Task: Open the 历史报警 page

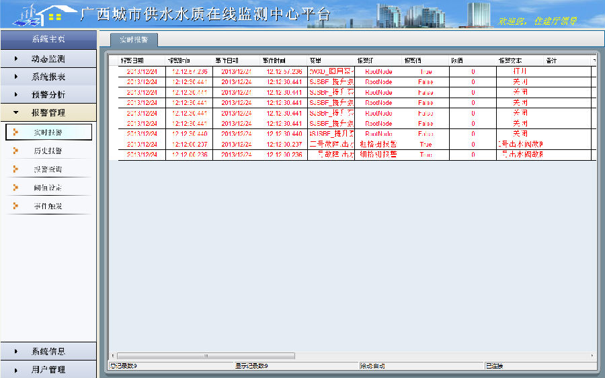Action: coord(48,151)
